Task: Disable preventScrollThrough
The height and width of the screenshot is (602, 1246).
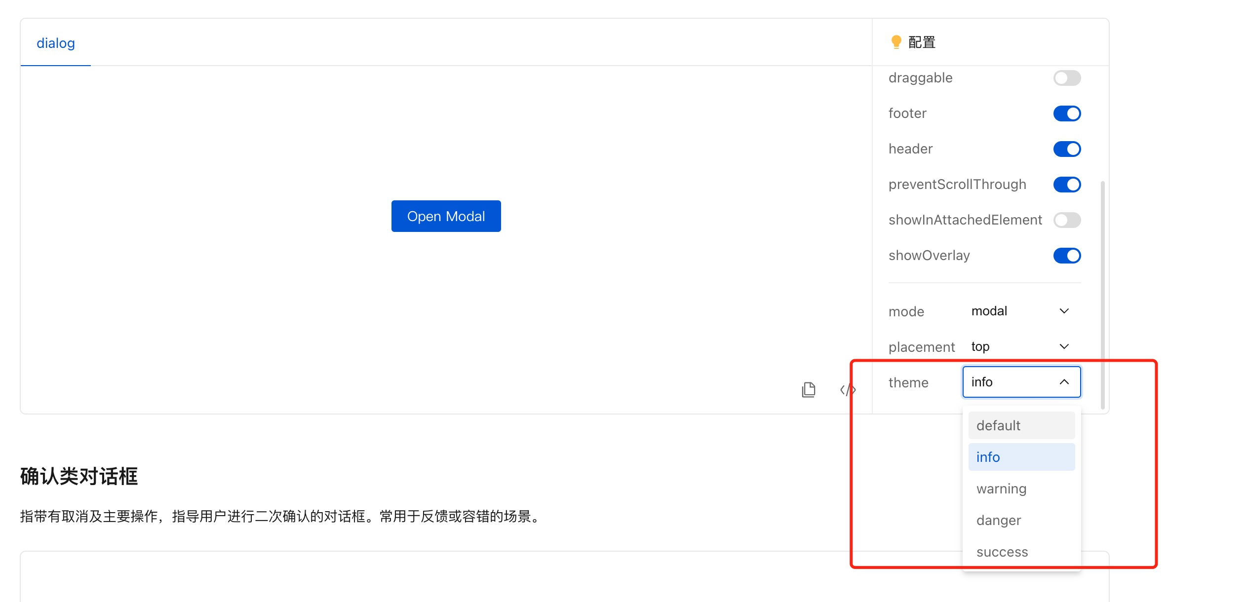Action: point(1067,184)
